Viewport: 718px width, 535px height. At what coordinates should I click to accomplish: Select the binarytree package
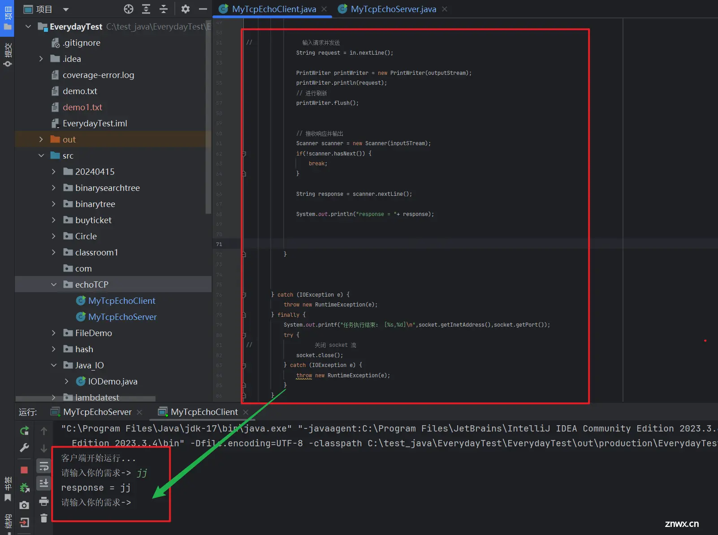[x=95, y=204]
